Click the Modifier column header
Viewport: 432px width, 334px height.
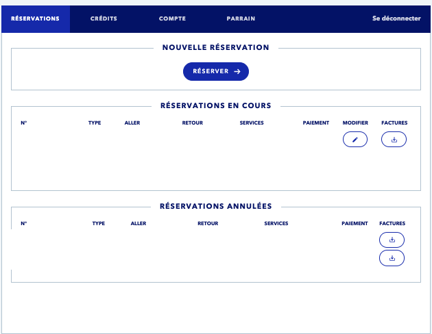[355, 123]
